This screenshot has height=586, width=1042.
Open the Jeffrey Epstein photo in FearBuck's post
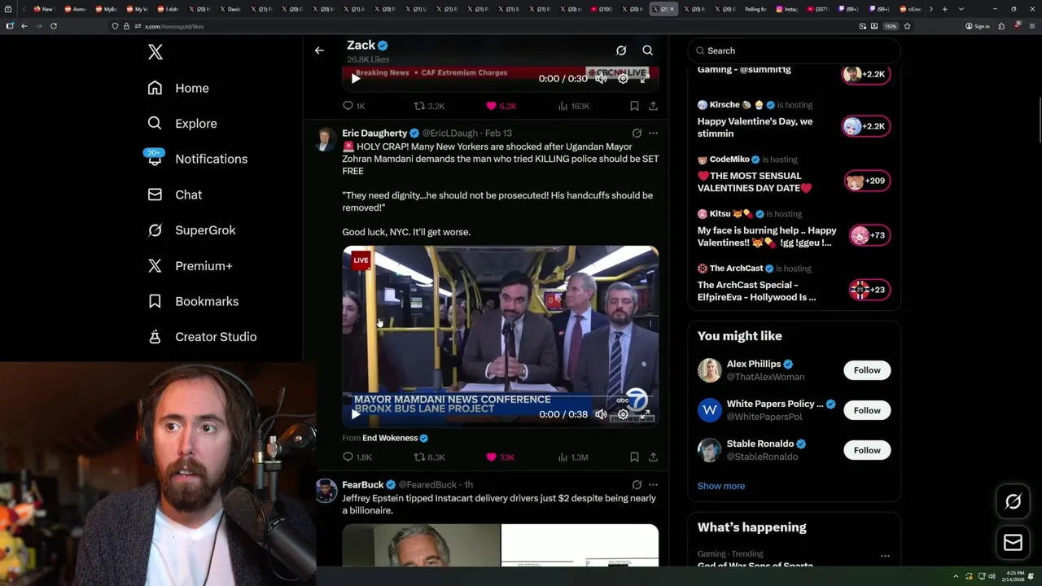421,545
